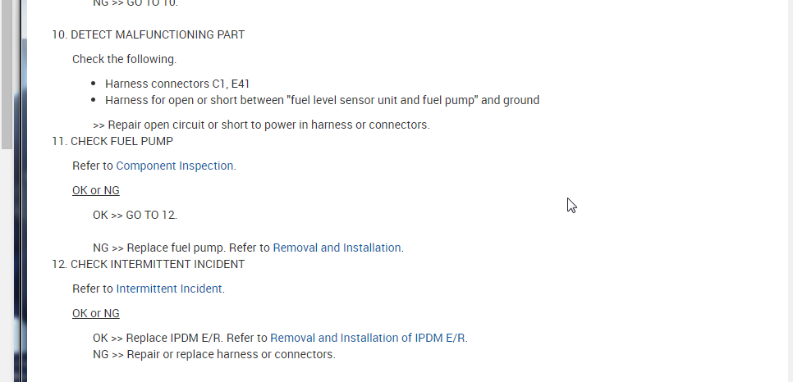Click the Check the following text

coord(124,59)
